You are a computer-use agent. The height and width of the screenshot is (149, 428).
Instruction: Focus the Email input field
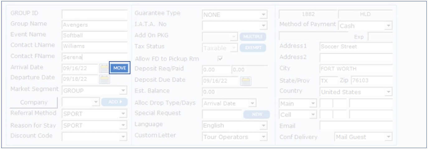click(356, 126)
